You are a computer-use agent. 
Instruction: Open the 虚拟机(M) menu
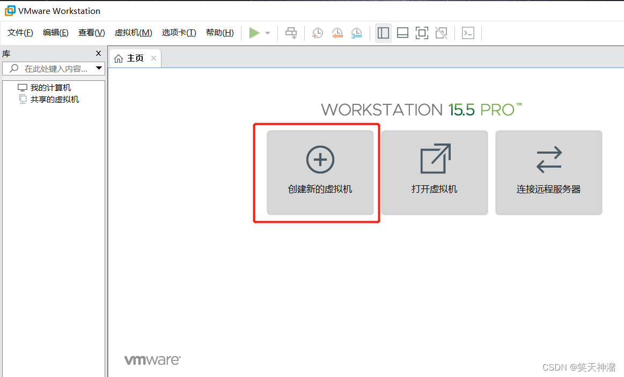(133, 33)
